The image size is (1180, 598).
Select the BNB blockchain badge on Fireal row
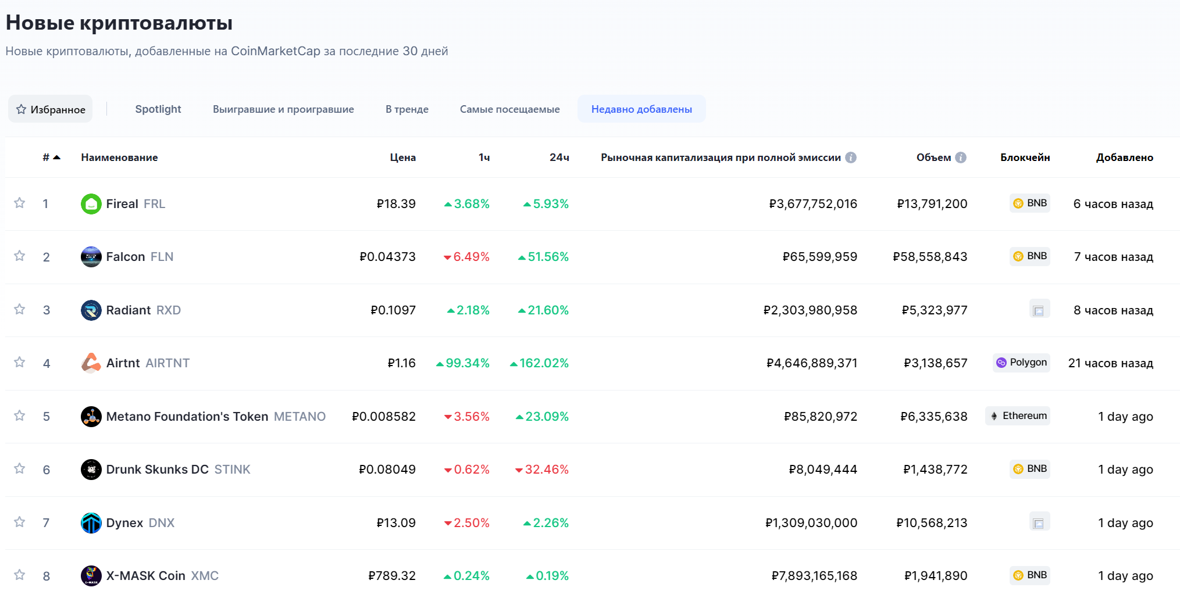pyautogui.click(x=1029, y=203)
